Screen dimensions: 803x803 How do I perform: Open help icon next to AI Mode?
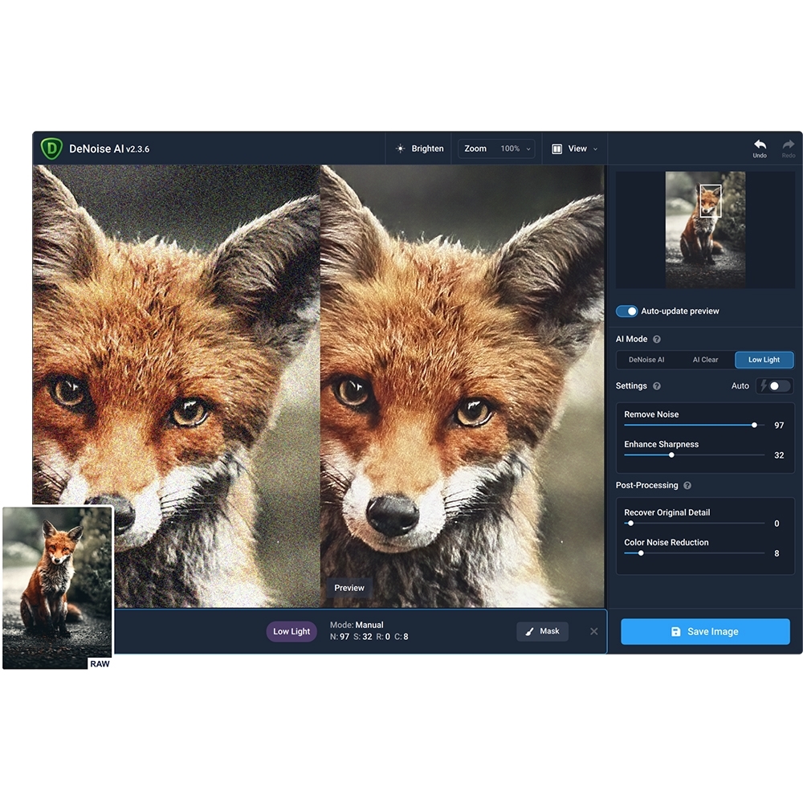pos(657,340)
